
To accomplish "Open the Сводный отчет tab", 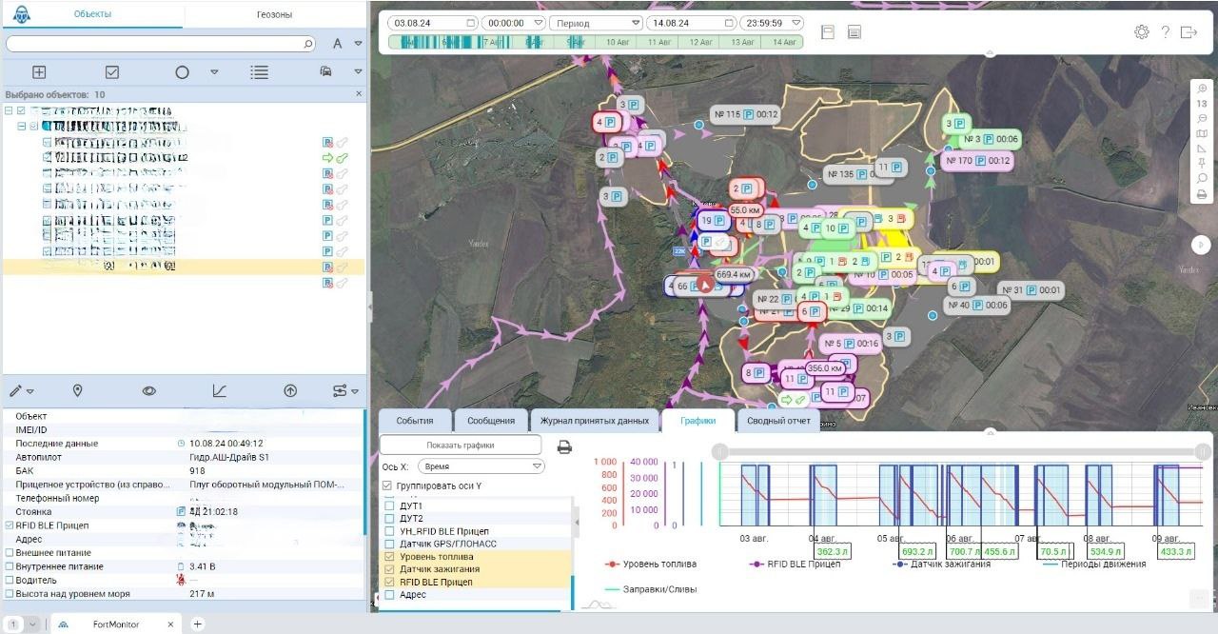I will pyautogui.click(x=778, y=420).
